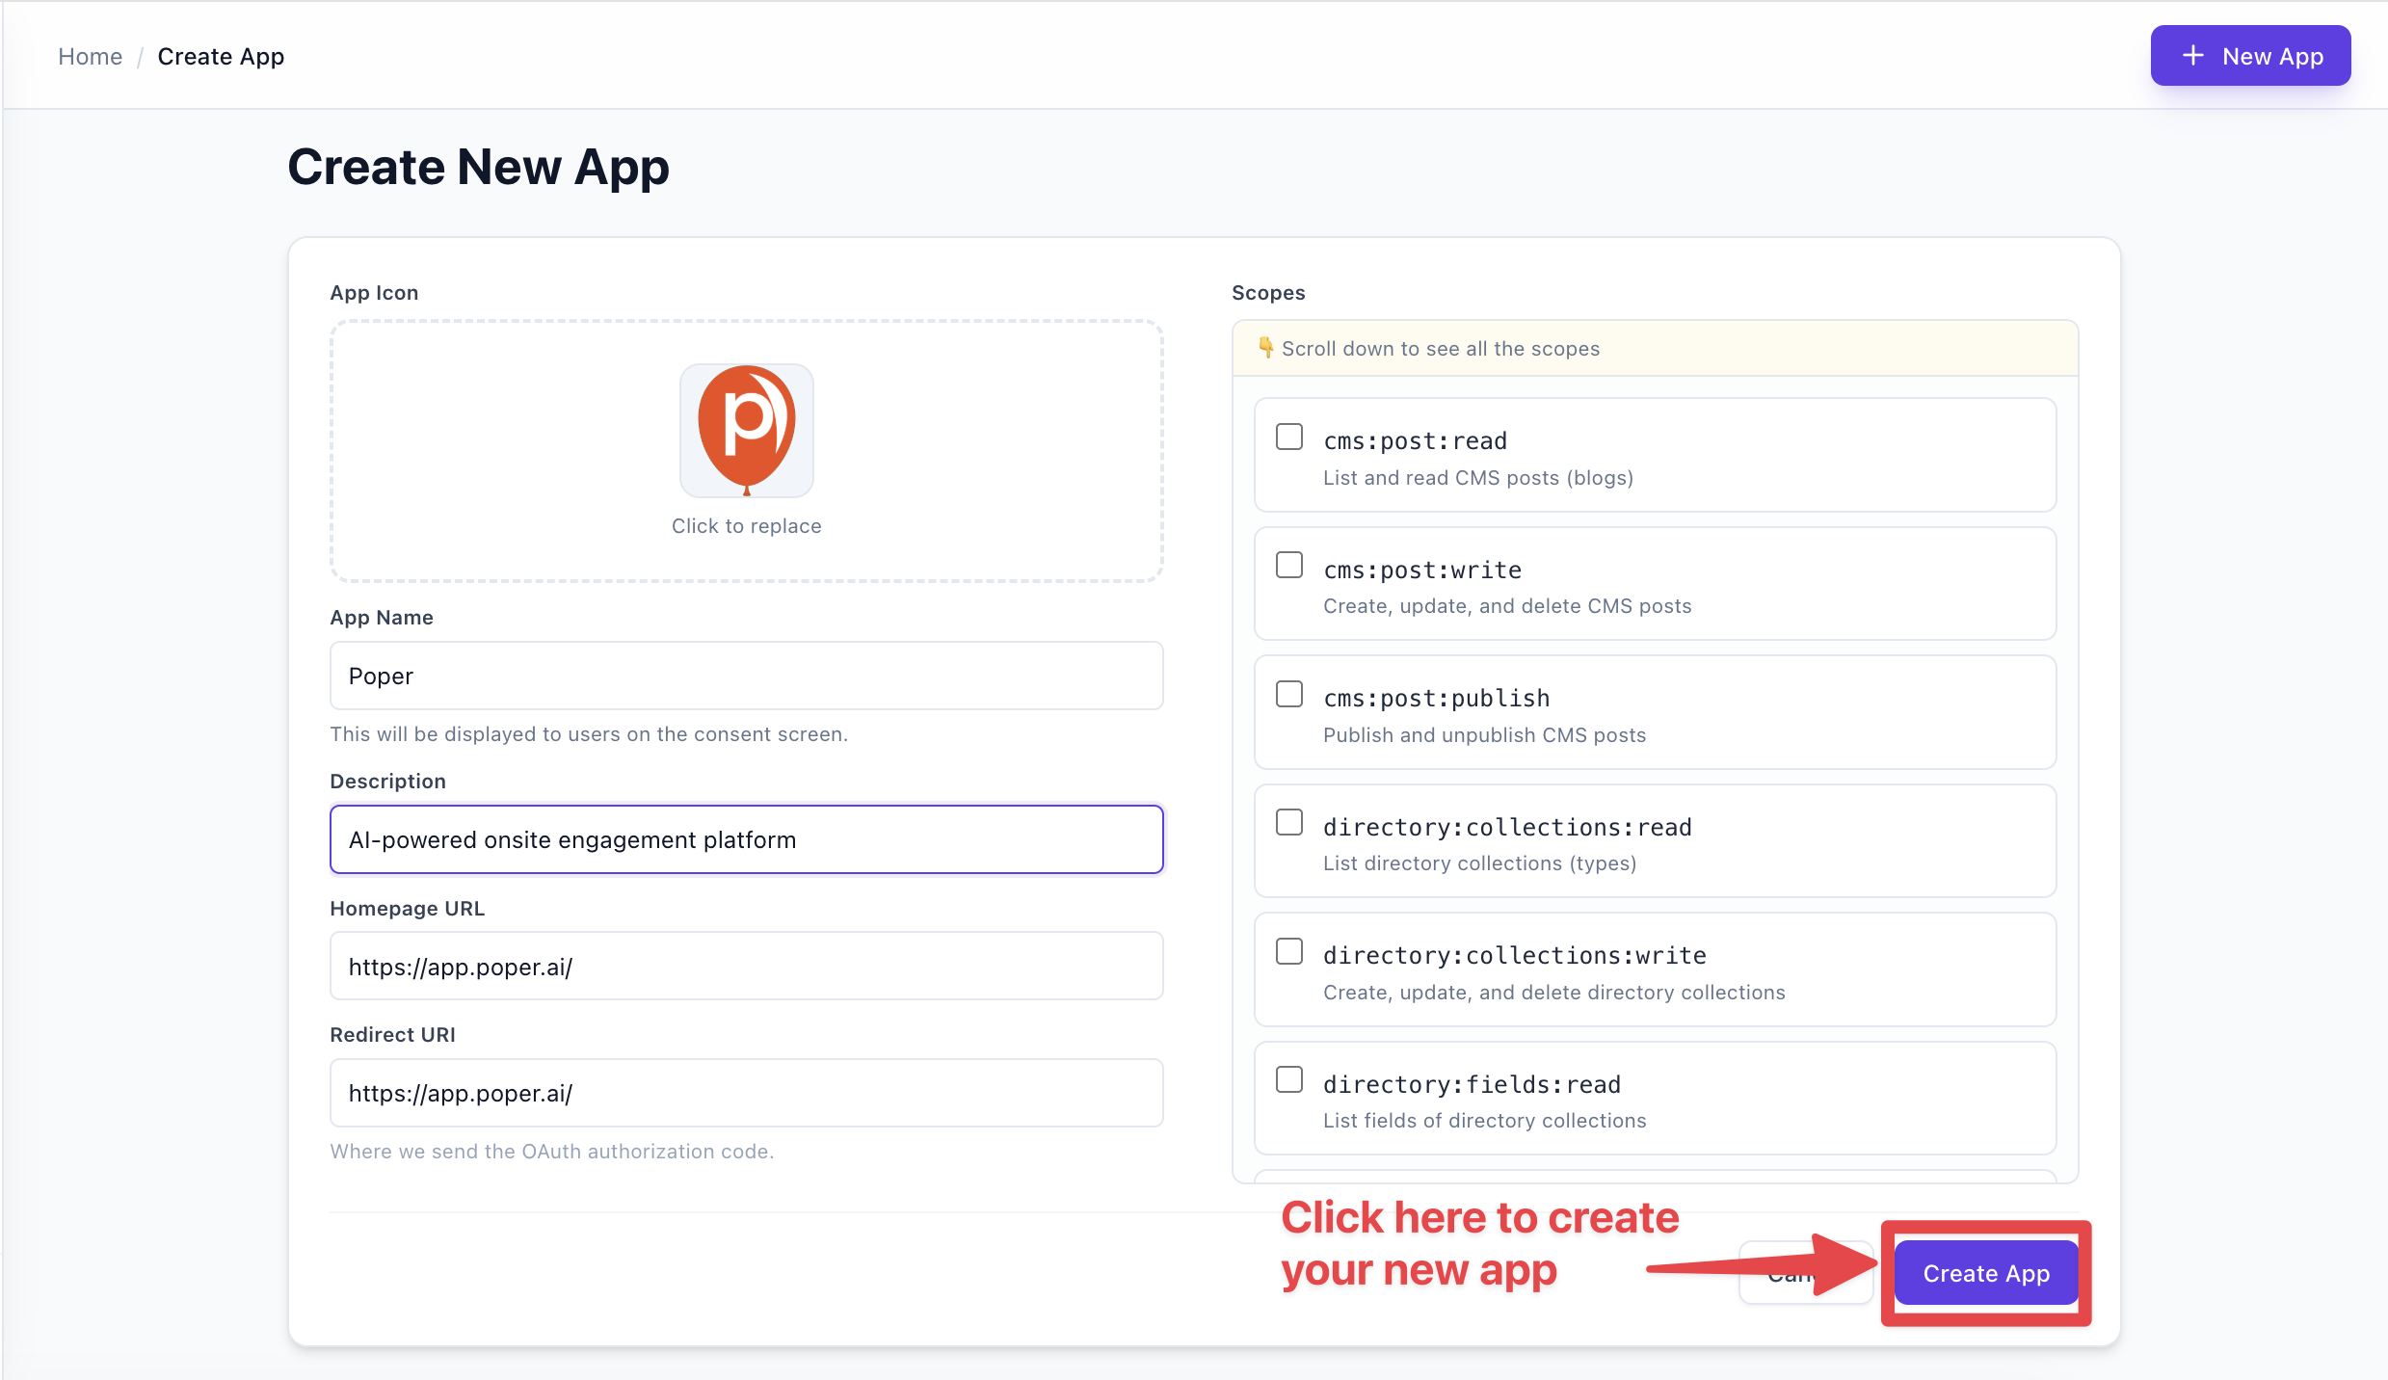Check the directory:collections:write scope
This screenshot has height=1380, width=2388.
[1289, 951]
